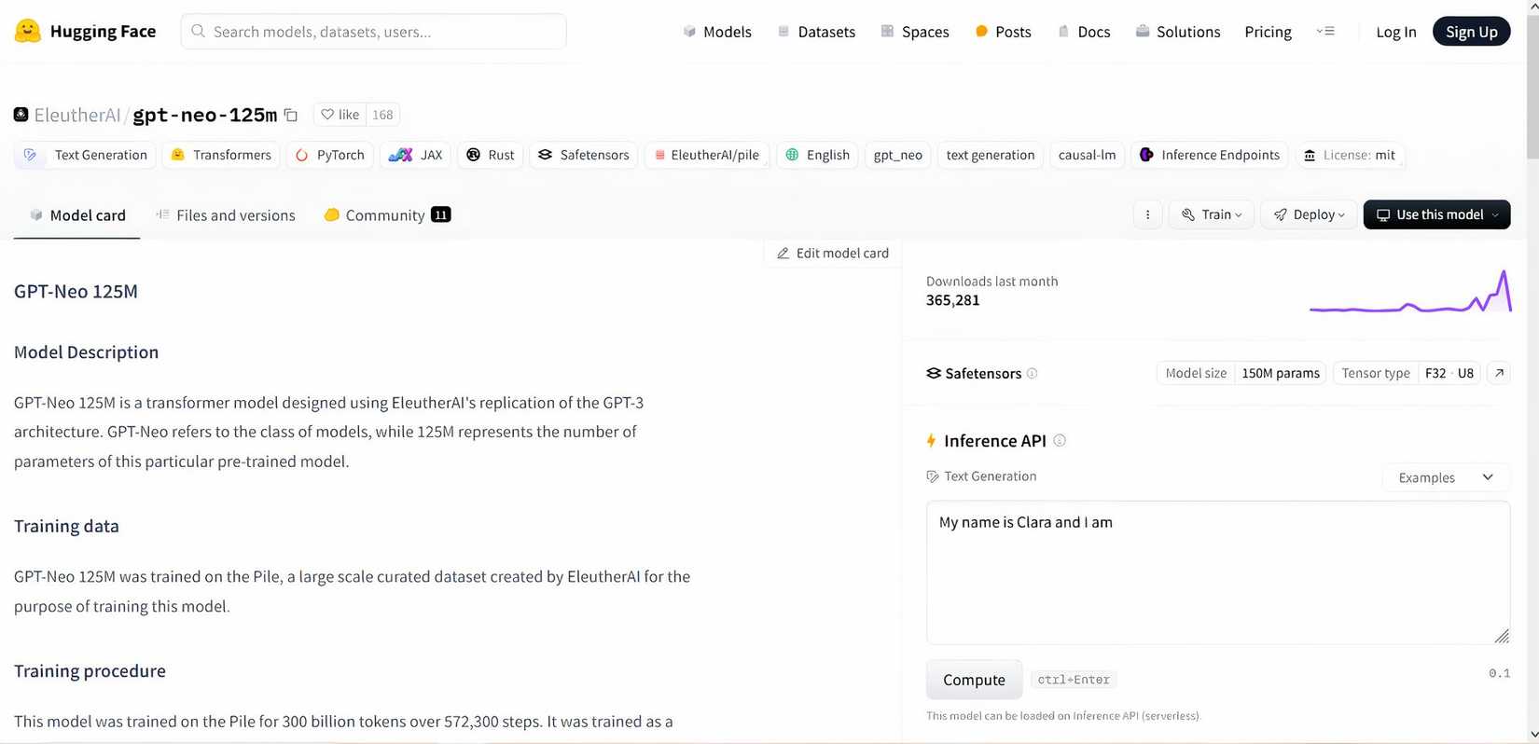
Task: Click Edit model card link
Action: pyautogui.click(x=833, y=254)
